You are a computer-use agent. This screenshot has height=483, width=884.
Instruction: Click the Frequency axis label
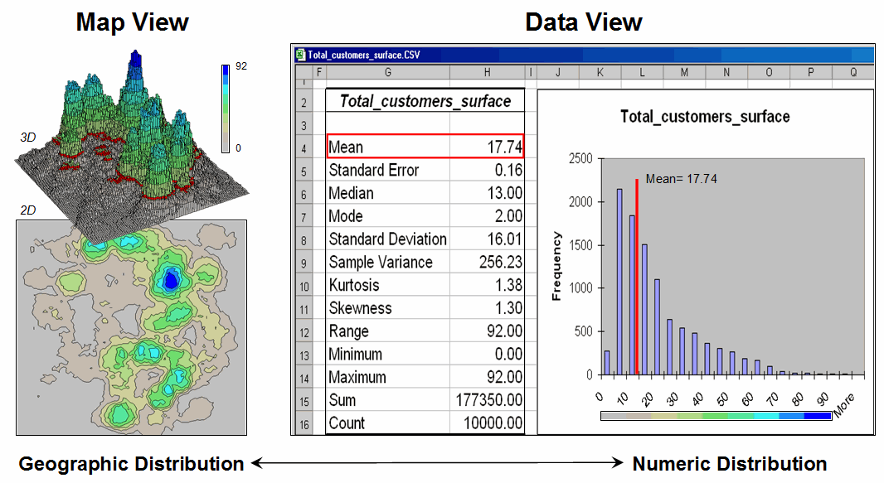(x=556, y=265)
